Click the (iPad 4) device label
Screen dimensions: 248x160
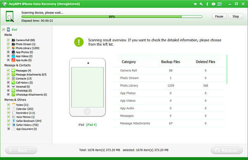pyautogui.click(x=91, y=125)
